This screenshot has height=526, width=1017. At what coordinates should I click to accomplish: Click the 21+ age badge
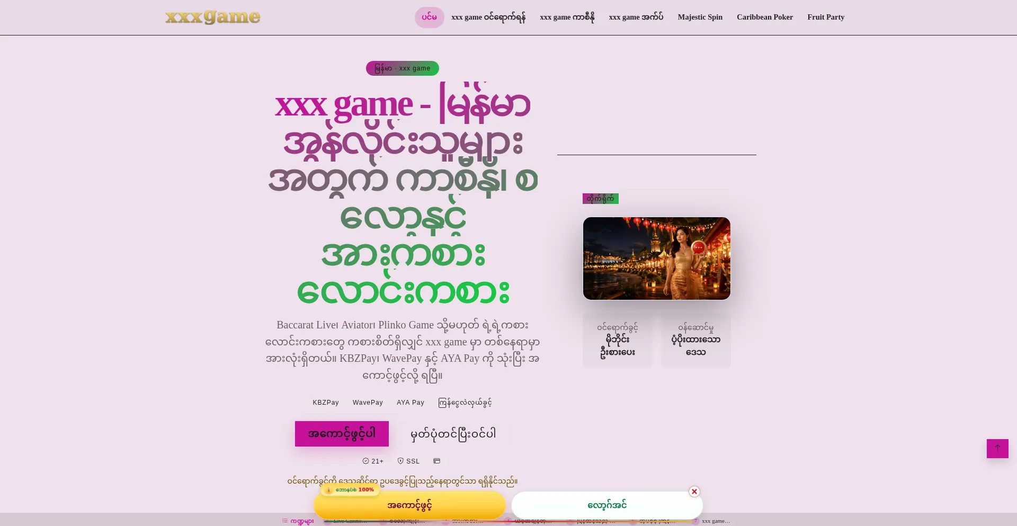(x=373, y=461)
